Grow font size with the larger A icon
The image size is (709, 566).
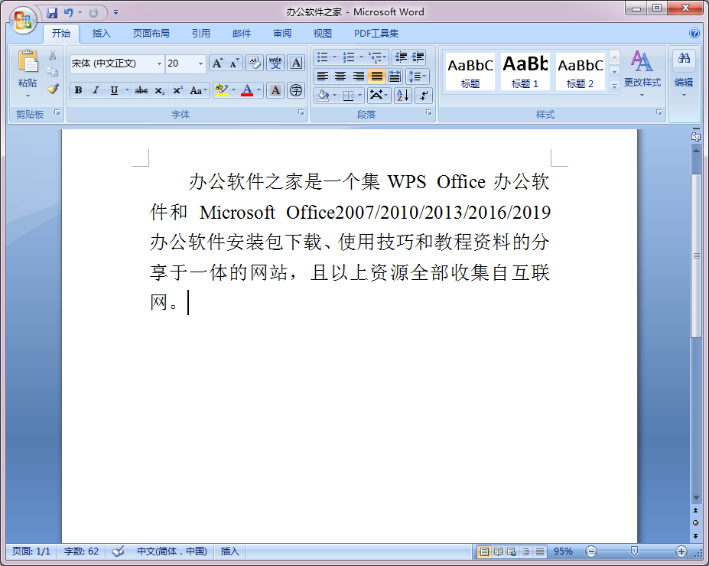coord(217,63)
